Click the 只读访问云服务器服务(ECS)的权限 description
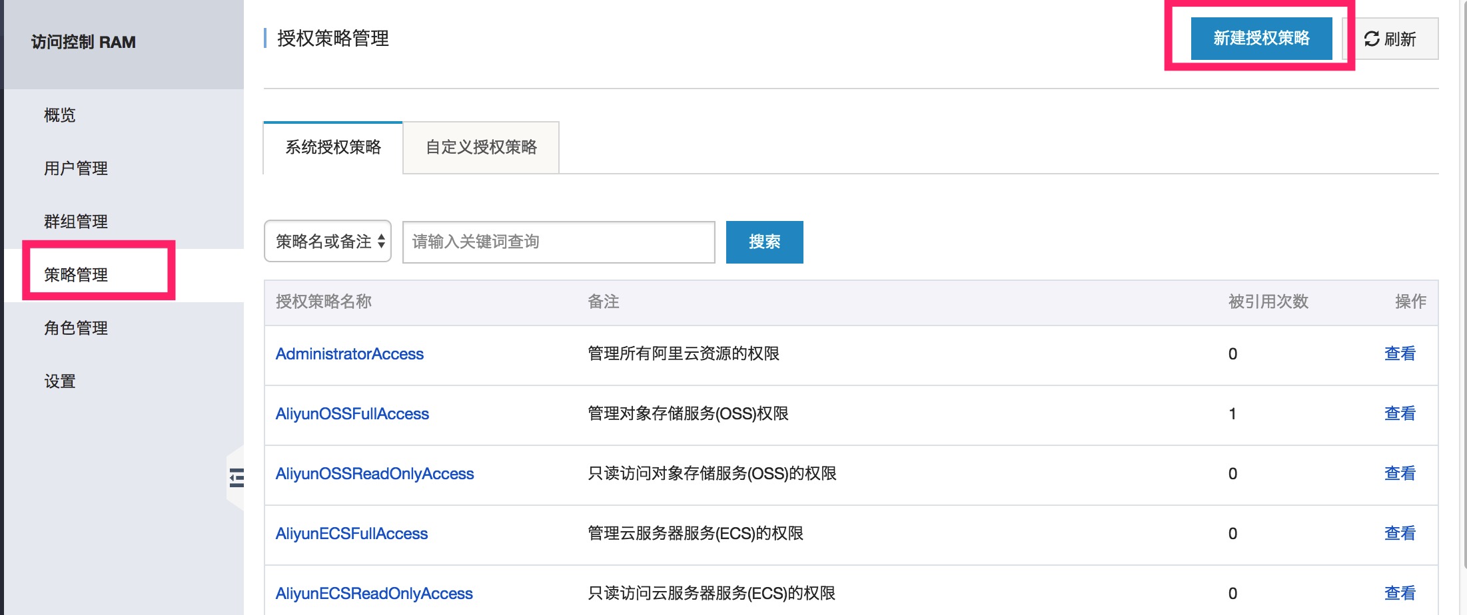This screenshot has height=615, width=1467. click(x=712, y=593)
